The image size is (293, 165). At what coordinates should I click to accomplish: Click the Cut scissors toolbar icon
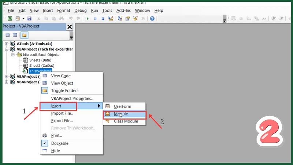[x=38, y=18]
